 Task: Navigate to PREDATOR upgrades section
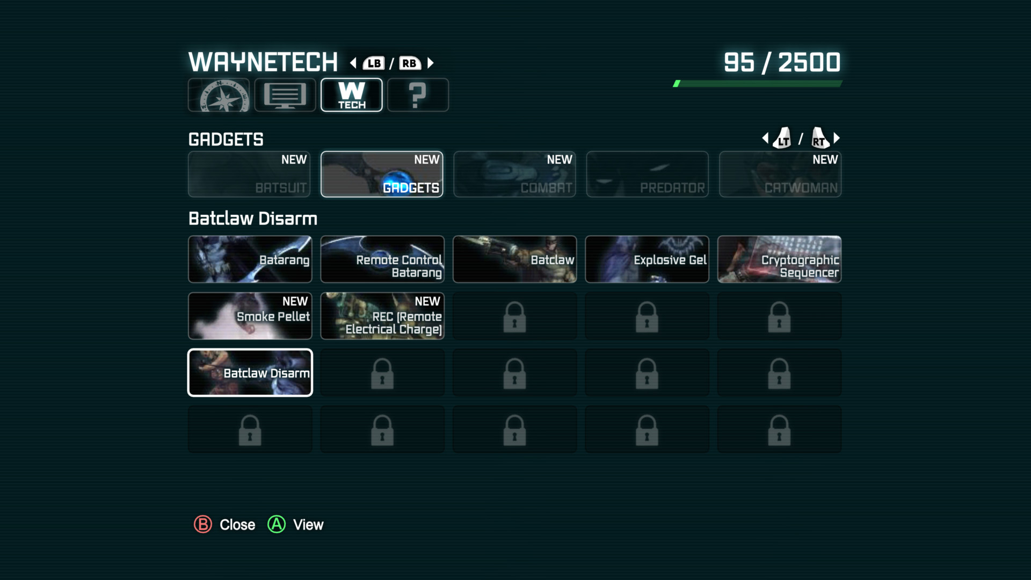click(x=646, y=174)
